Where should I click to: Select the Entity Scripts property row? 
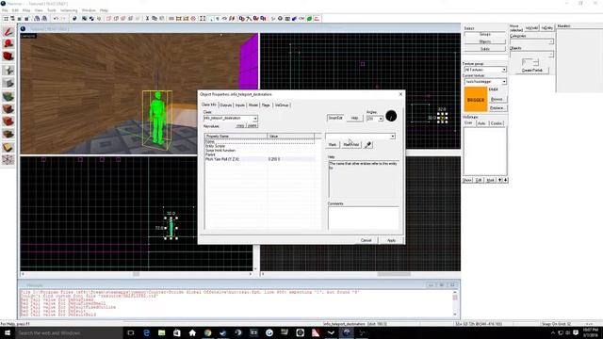(260, 146)
